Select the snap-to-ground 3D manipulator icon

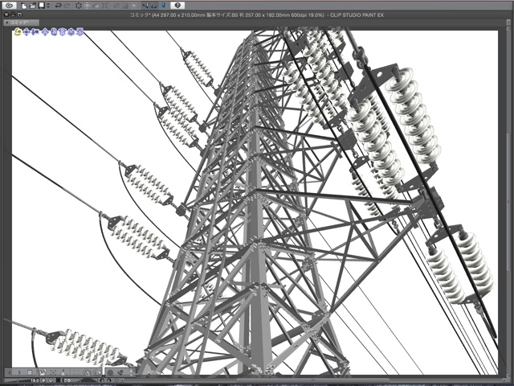click(80, 32)
